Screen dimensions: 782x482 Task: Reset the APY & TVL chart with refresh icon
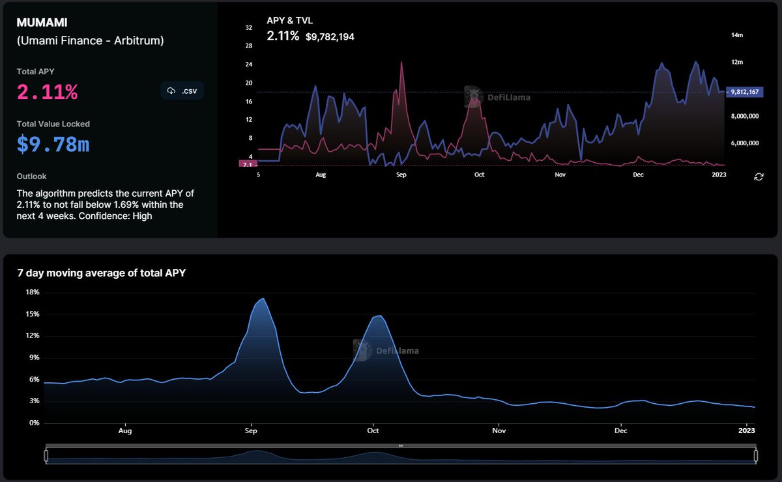point(759,177)
